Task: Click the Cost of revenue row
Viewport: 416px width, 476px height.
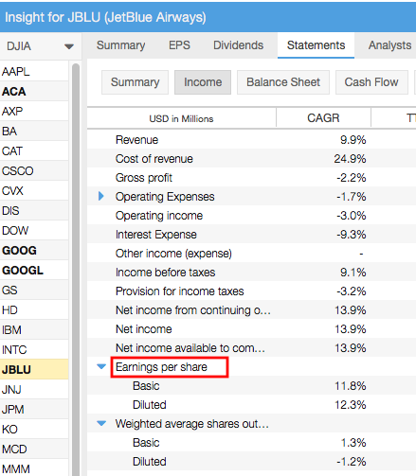Action: (251, 159)
